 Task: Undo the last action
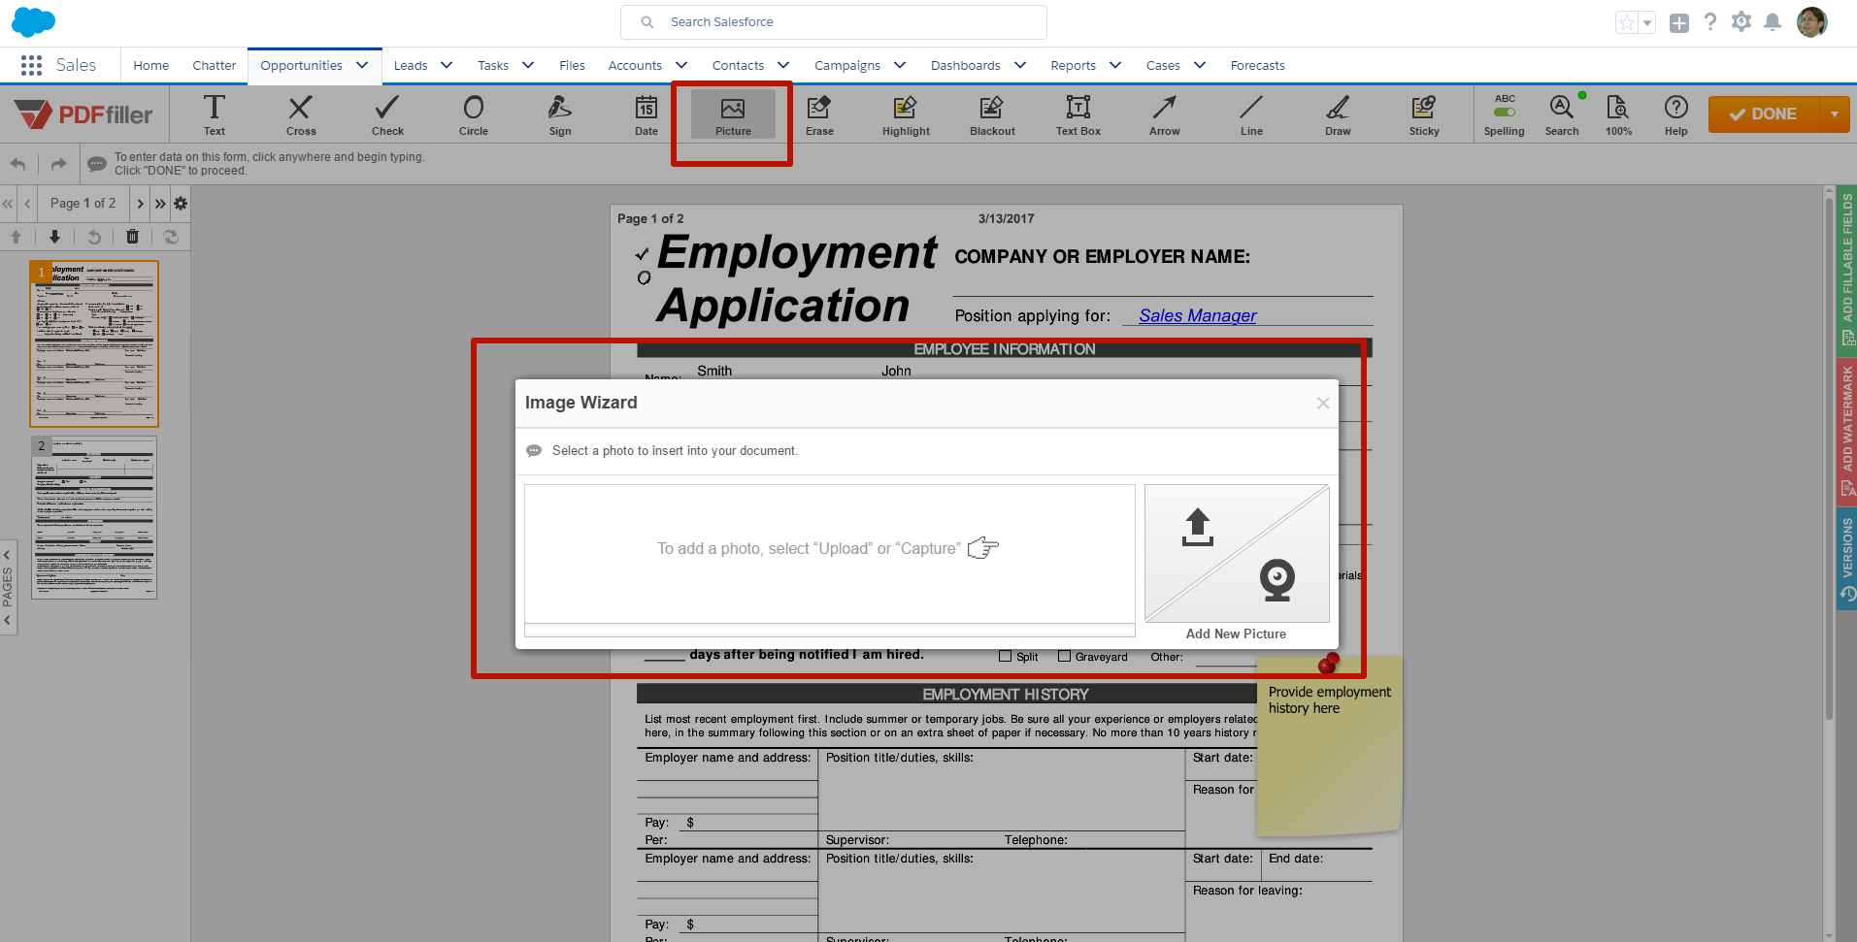pyautogui.click(x=17, y=164)
